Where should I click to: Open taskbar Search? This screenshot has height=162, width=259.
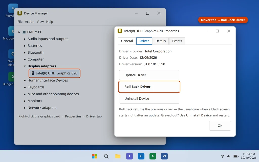pyautogui.click(x=106, y=156)
